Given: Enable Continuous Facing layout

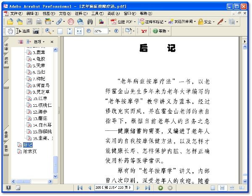Looking at the screenshot, I should (232, 188).
